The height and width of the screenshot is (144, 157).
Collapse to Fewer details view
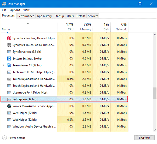coord(14,138)
